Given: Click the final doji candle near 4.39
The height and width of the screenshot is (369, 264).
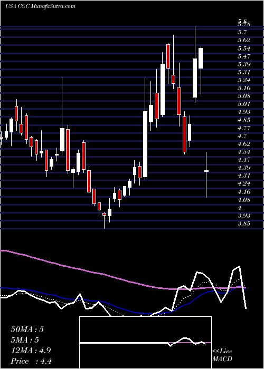Looking at the screenshot, I should tap(206, 171).
